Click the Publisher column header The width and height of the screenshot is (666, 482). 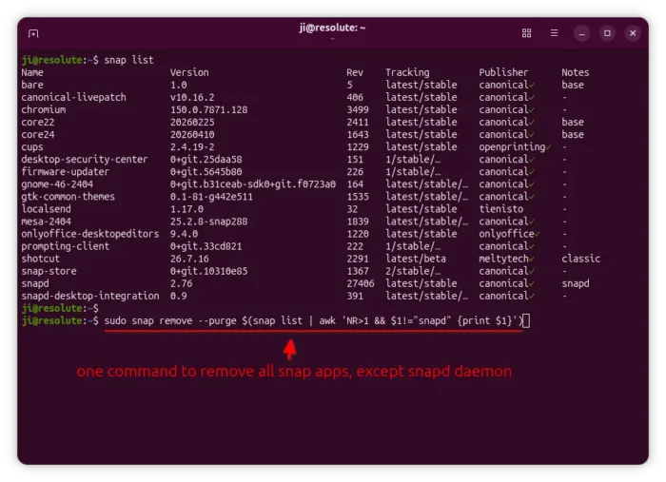click(x=503, y=72)
